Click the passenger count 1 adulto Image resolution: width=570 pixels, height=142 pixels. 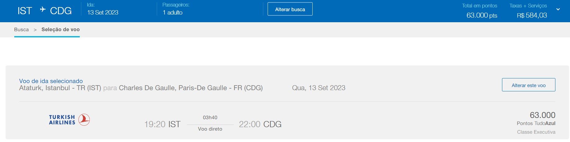[x=173, y=12]
